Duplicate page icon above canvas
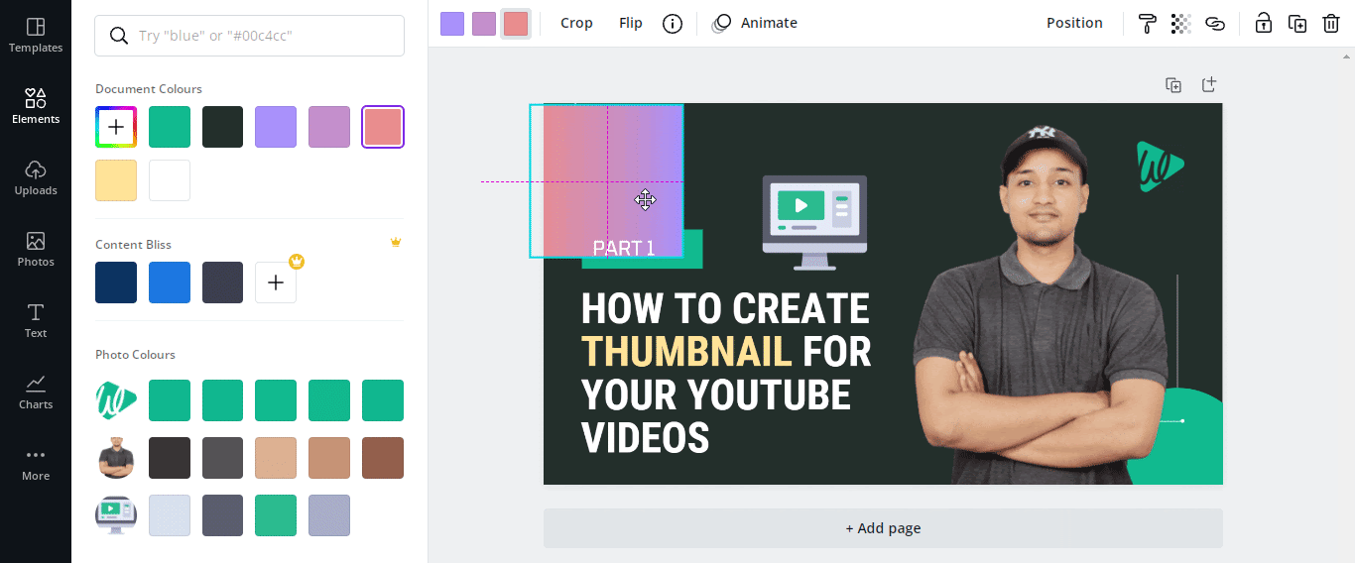The image size is (1355, 563). (x=1173, y=85)
